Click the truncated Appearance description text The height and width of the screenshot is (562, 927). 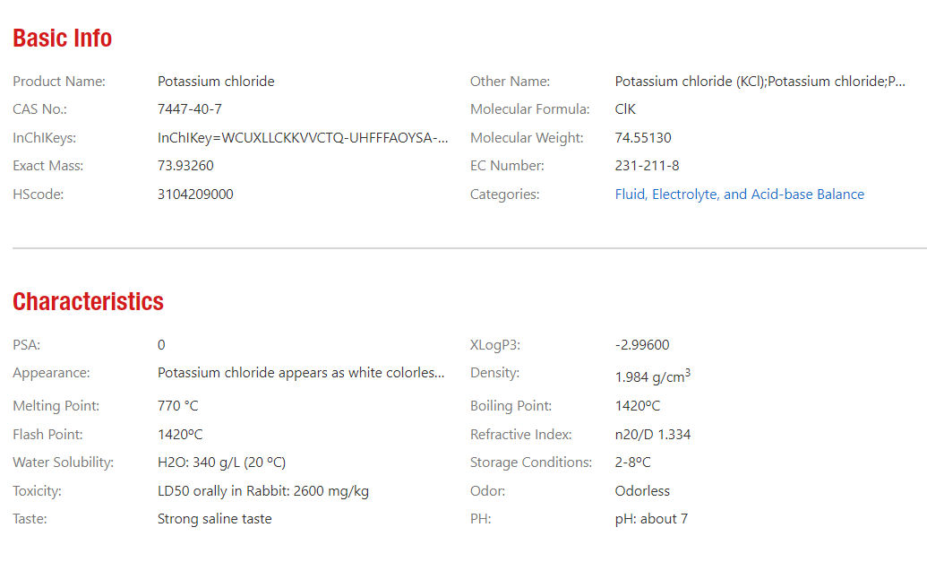click(x=301, y=373)
